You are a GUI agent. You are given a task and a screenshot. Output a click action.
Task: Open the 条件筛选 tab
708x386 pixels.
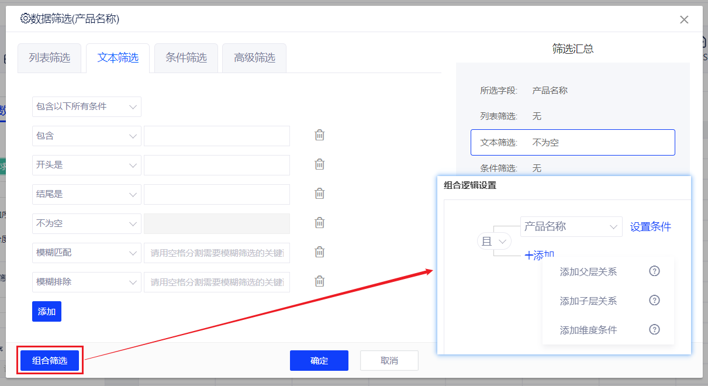(x=186, y=58)
